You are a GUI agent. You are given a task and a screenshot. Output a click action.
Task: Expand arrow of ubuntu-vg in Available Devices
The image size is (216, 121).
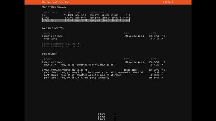[x=162, y=36]
